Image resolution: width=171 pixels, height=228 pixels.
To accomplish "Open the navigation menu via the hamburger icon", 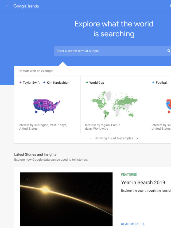I will tap(6, 6).
